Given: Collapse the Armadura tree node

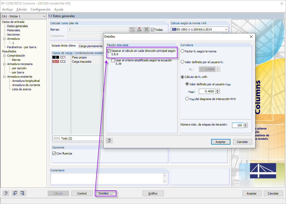Looking at the screenshot, I should click(4, 39).
